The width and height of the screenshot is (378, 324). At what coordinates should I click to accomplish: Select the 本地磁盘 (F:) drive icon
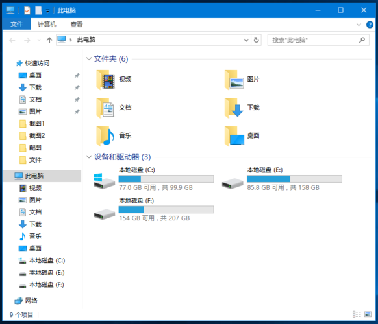click(104, 214)
